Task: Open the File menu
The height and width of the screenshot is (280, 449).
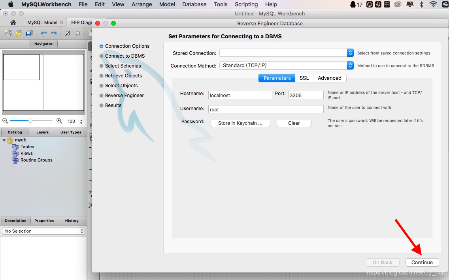Action: [83, 4]
